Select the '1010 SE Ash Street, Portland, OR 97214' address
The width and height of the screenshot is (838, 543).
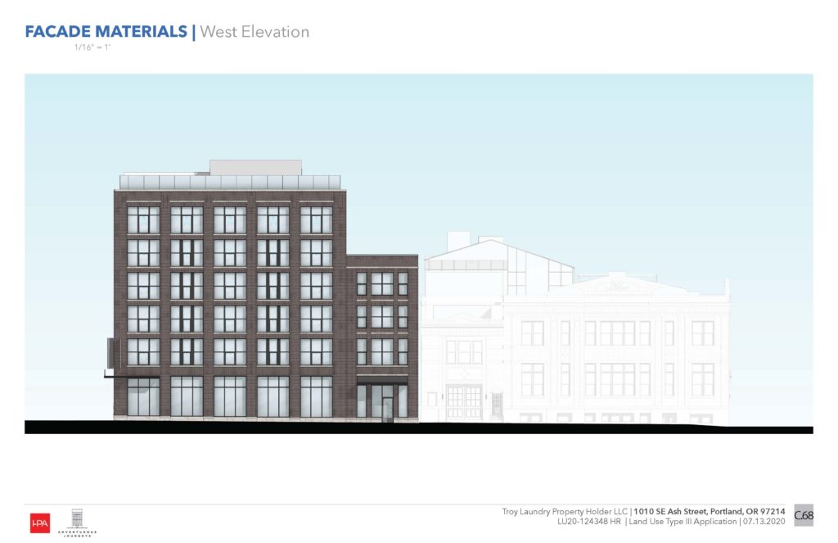coord(710,511)
